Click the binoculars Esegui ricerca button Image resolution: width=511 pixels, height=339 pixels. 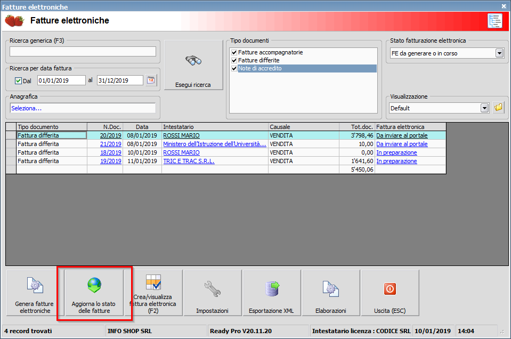tap(193, 65)
